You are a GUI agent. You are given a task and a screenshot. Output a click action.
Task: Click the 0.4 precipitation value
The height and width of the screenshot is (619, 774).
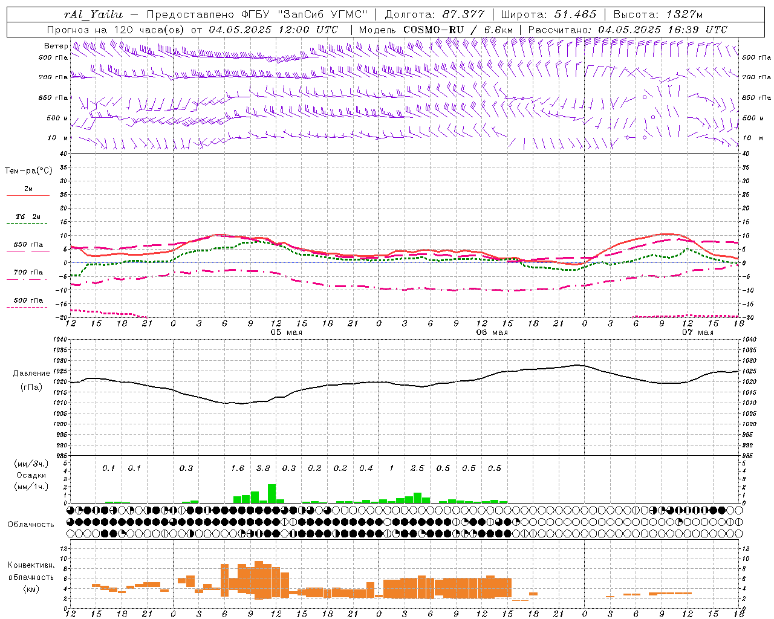click(x=366, y=468)
